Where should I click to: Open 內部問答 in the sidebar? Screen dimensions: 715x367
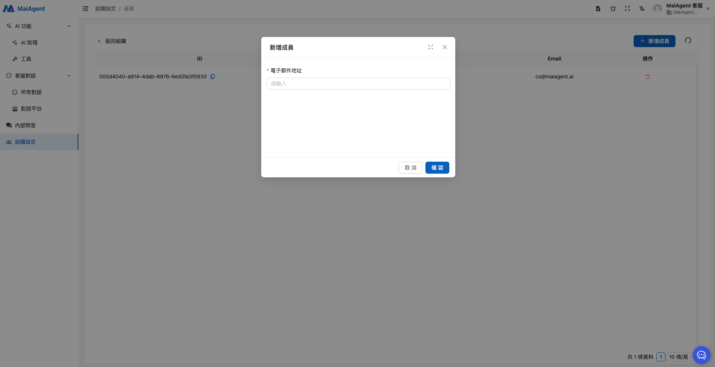pyautogui.click(x=25, y=125)
